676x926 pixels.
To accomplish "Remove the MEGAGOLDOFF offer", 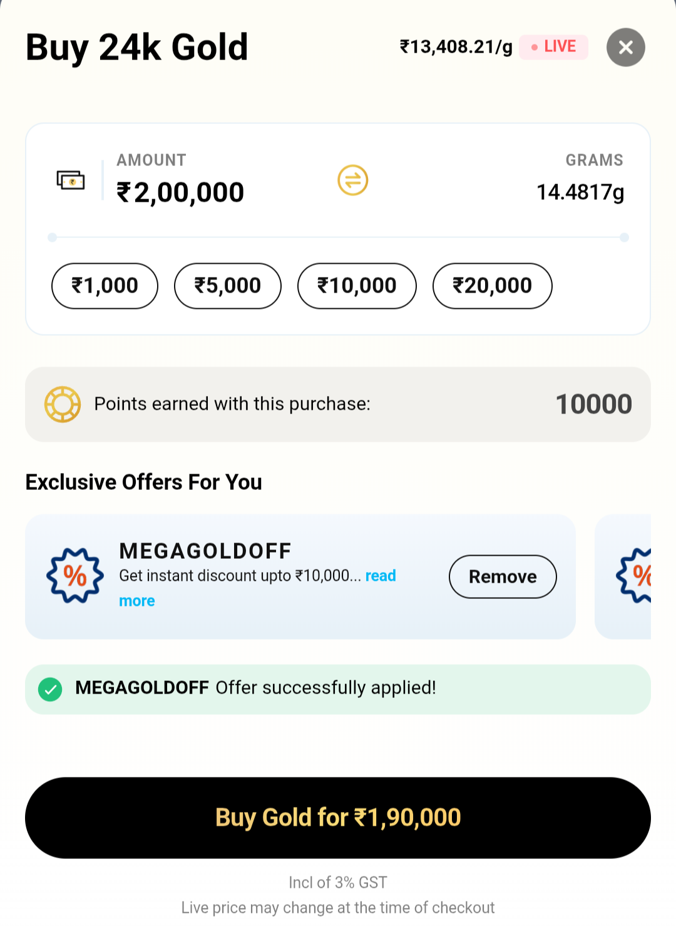I will click(x=503, y=576).
